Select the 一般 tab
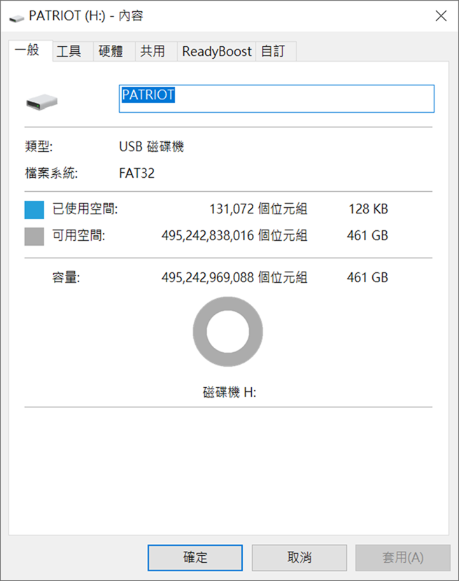The image size is (459, 581). pos(28,50)
